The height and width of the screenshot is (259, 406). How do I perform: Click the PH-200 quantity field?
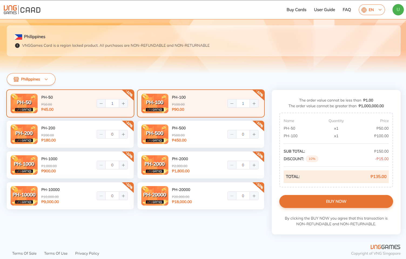112,134
